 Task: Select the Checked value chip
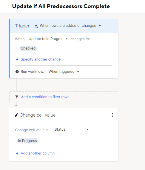click(x=28, y=48)
